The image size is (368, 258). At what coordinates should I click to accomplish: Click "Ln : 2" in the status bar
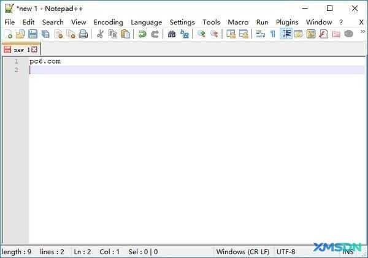tap(82, 252)
